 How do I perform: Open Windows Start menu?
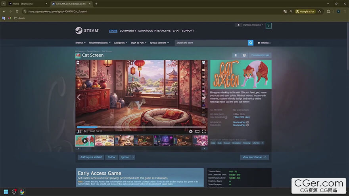tap(6, 192)
